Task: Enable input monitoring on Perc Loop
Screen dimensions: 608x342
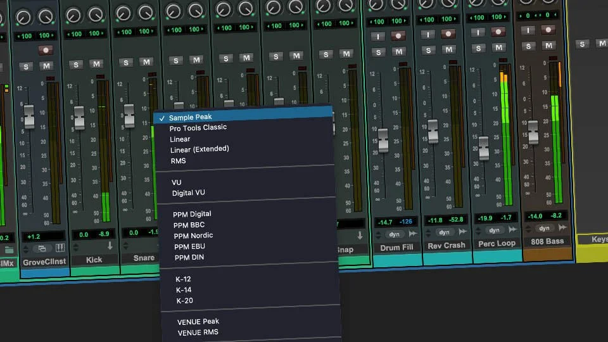Action: (x=478, y=32)
